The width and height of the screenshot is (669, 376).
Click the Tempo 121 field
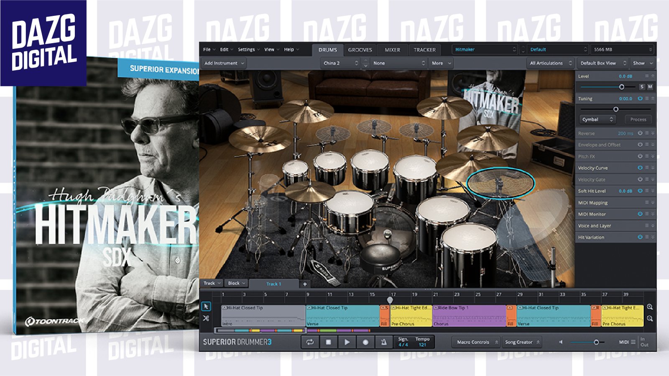pos(422,342)
